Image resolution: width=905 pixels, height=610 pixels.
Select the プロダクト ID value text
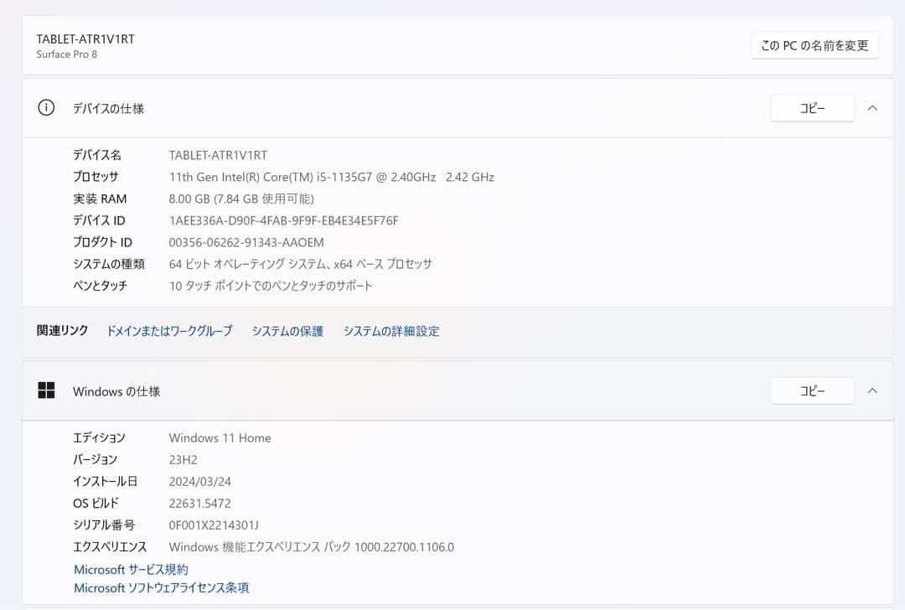click(x=248, y=242)
